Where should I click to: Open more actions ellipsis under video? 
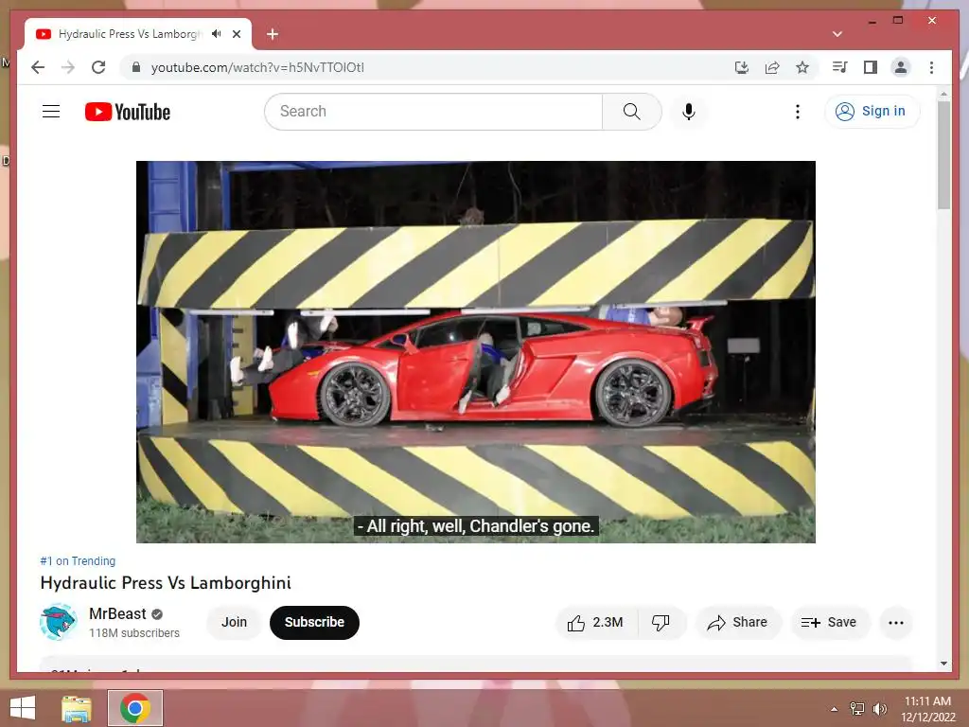(x=896, y=623)
